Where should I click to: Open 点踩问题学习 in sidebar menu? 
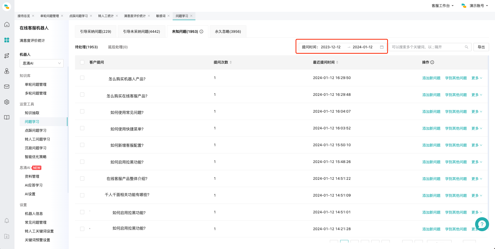(x=36, y=130)
